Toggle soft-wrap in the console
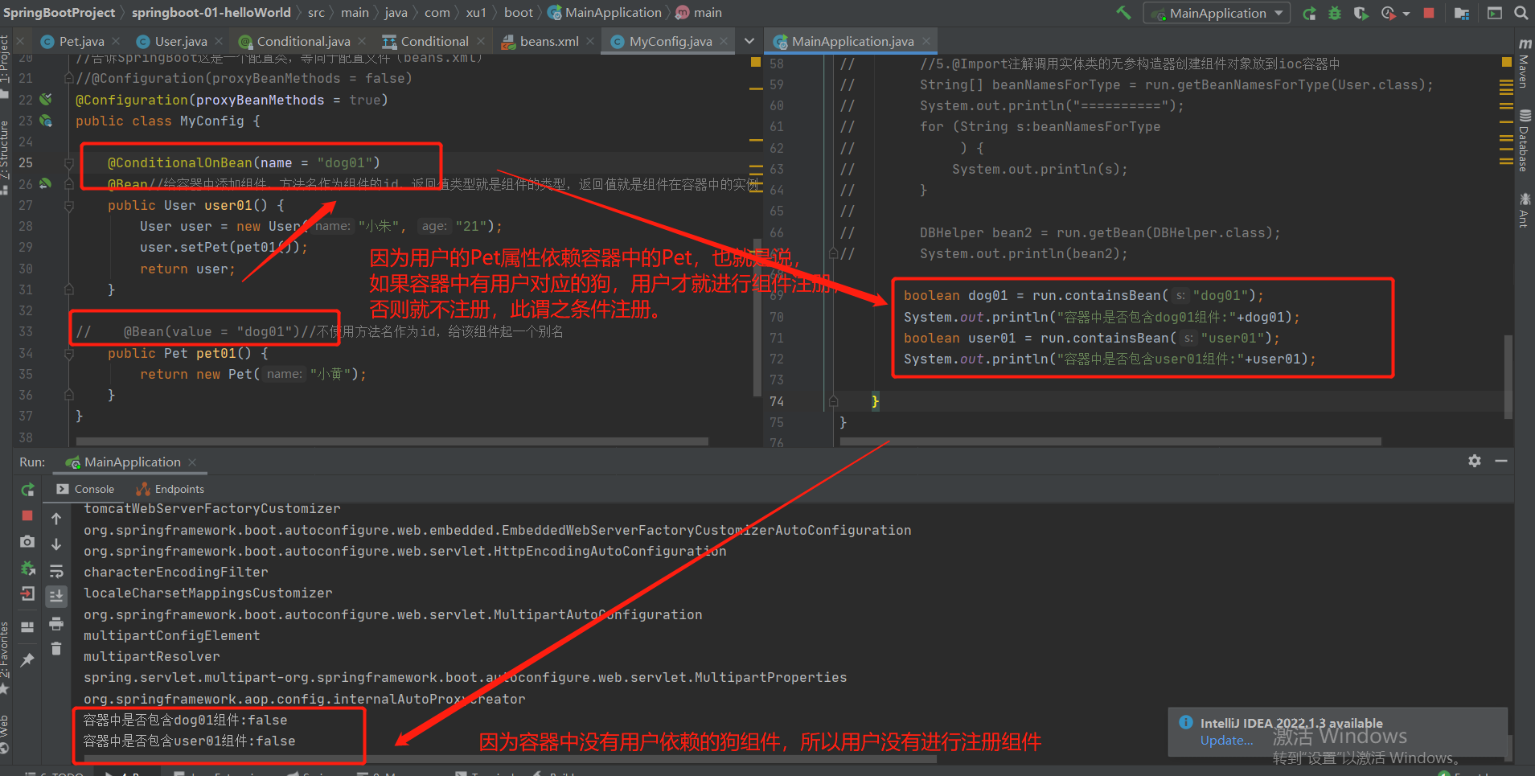Screen dimensions: 1535x776 [x=56, y=571]
